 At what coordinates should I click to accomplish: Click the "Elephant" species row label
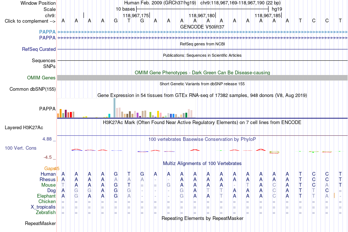click(x=47, y=196)
